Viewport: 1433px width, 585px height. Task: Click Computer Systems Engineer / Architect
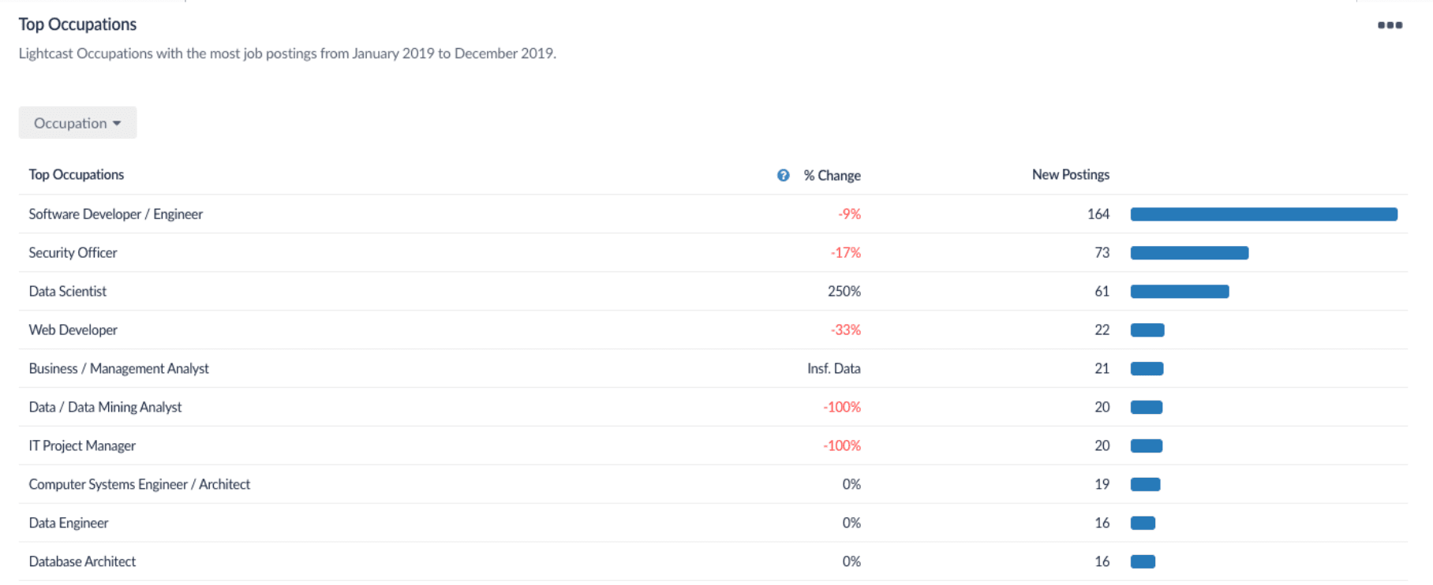point(139,485)
